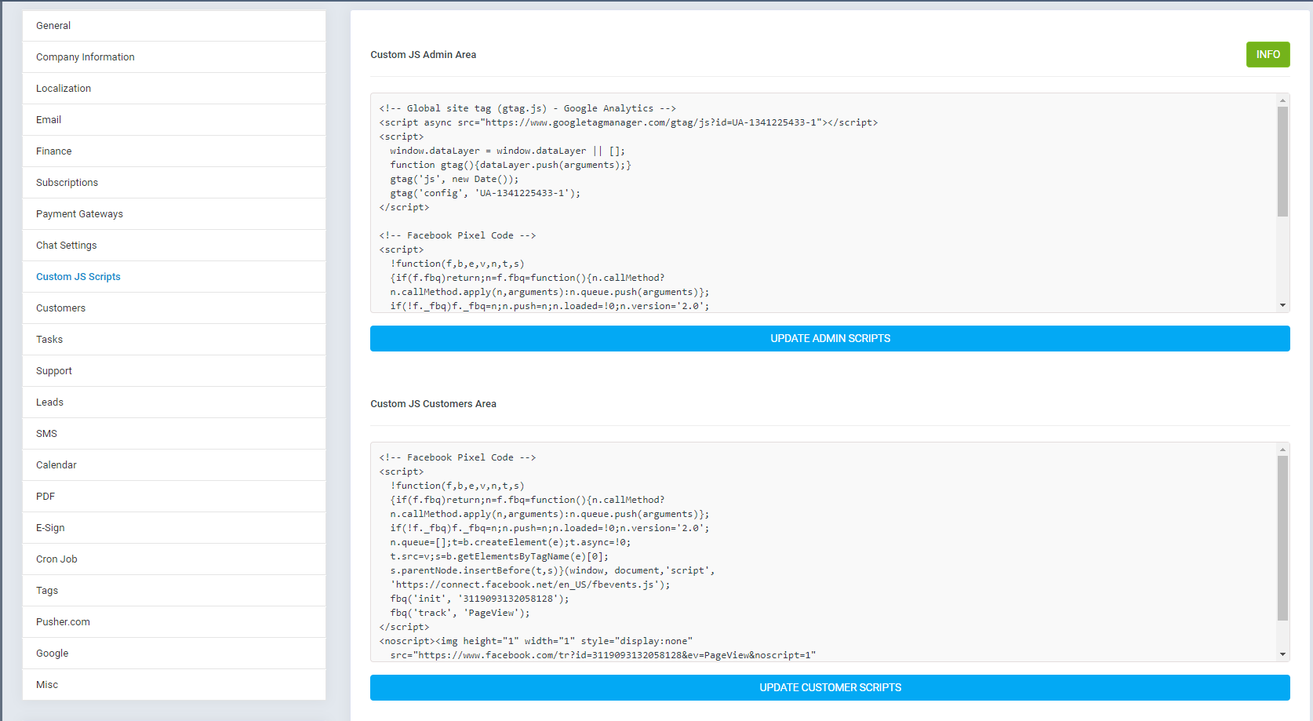Screen dimensions: 1313x721
Task: Open Support settings
Action: pos(173,371)
